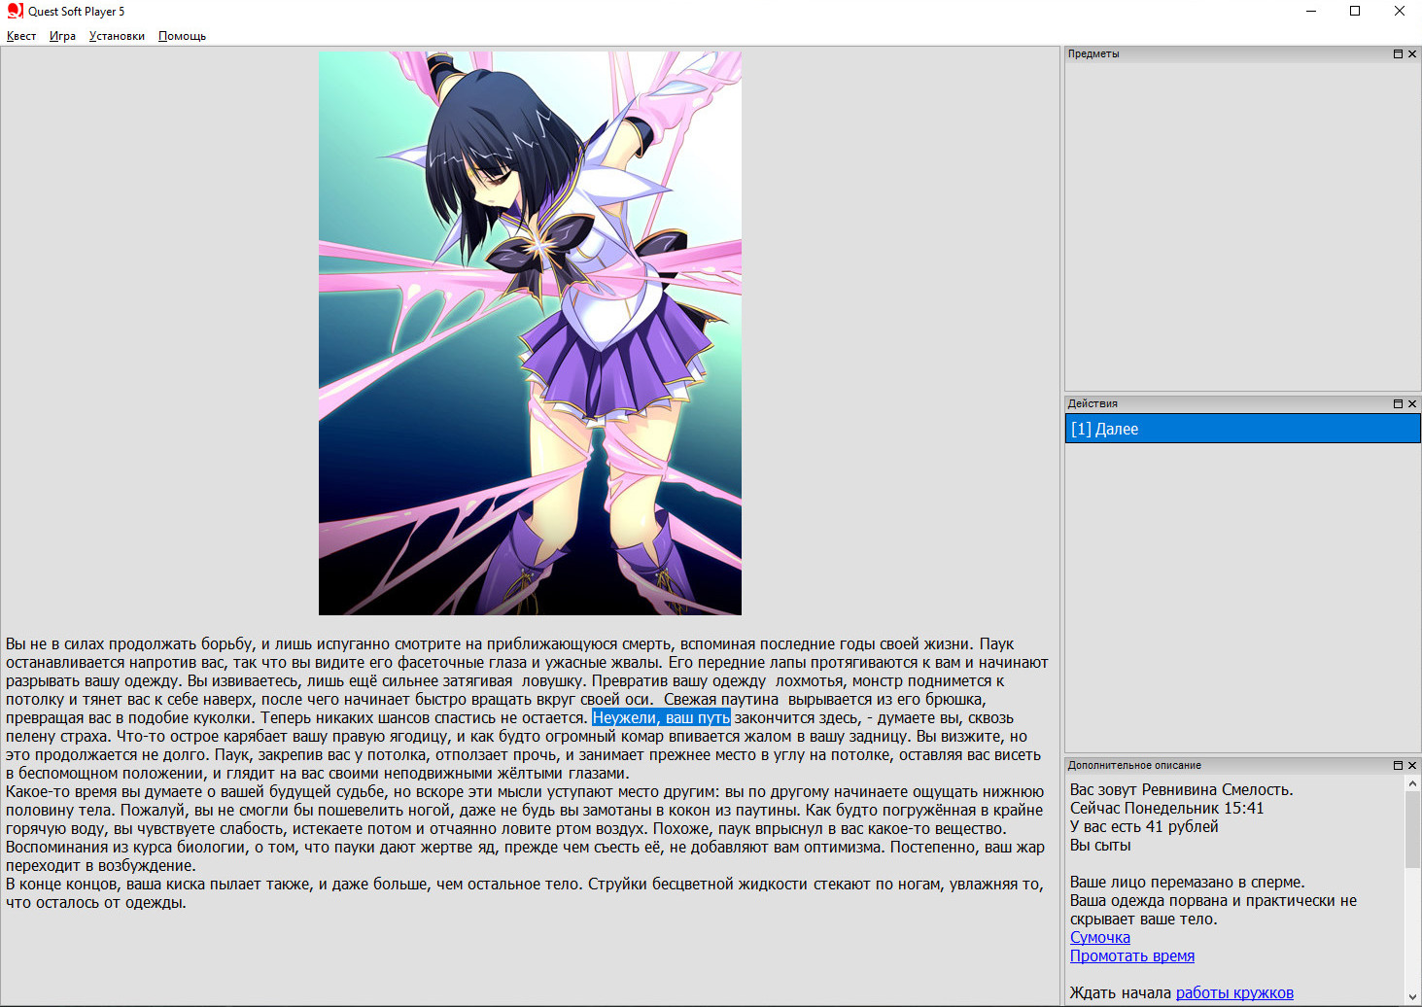
Task: Open the Сумочка link
Action: (x=1100, y=937)
